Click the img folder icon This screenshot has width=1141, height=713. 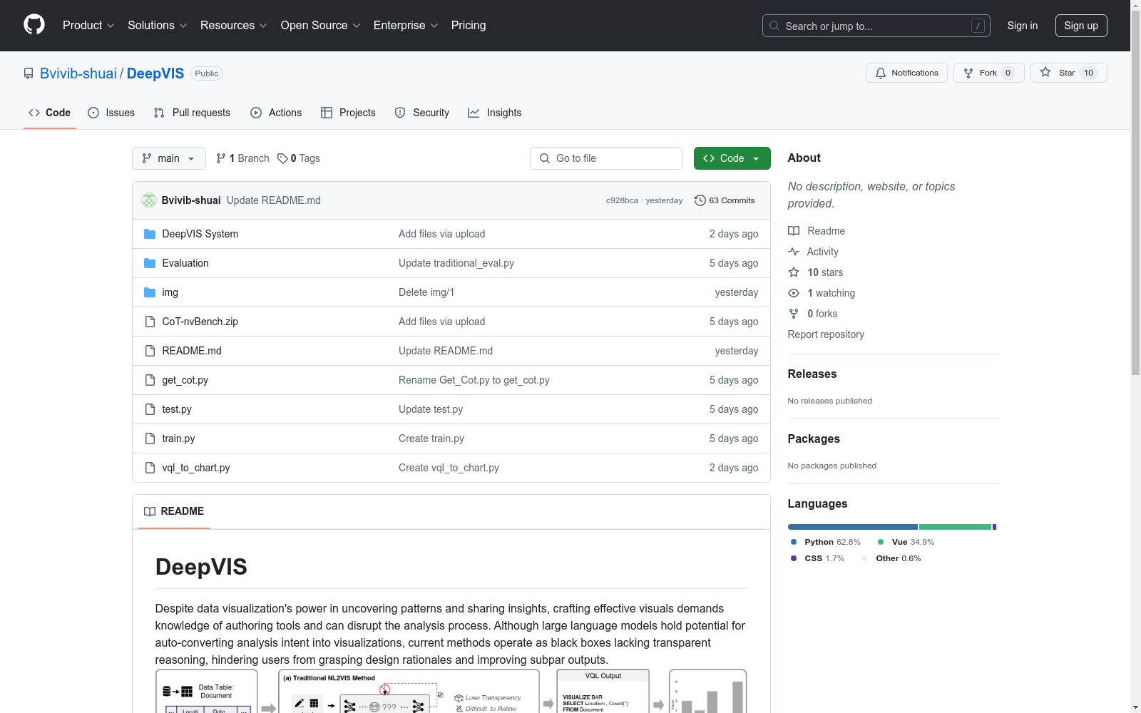point(150,292)
